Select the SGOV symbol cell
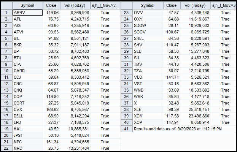This screenshot has height=152, width=237. pyautogui.click(x=148, y=32)
